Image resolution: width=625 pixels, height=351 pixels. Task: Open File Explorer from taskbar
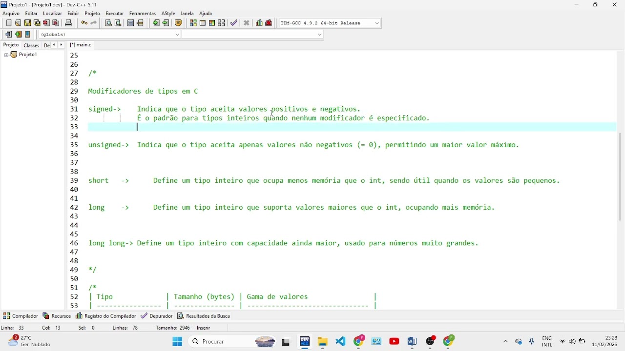pyautogui.click(x=323, y=342)
